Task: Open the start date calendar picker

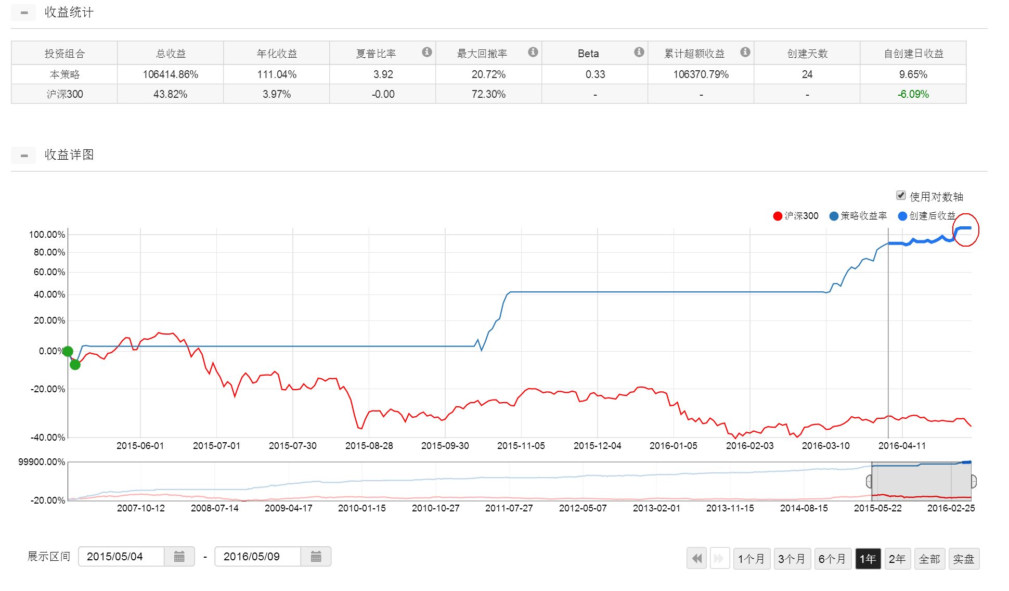Action: [x=179, y=557]
